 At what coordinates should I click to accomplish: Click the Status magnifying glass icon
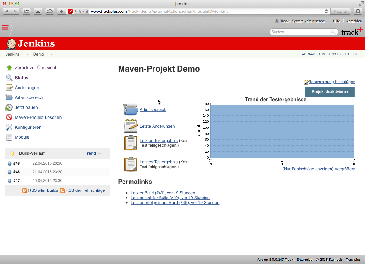9,77
